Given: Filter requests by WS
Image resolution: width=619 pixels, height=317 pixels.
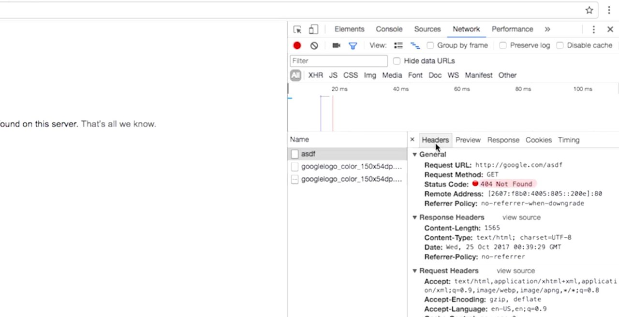Looking at the screenshot, I should coord(453,75).
